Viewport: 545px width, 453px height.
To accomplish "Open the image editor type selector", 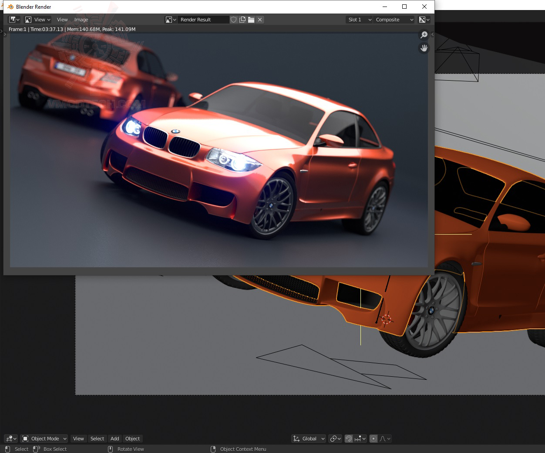I will click(14, 20).
